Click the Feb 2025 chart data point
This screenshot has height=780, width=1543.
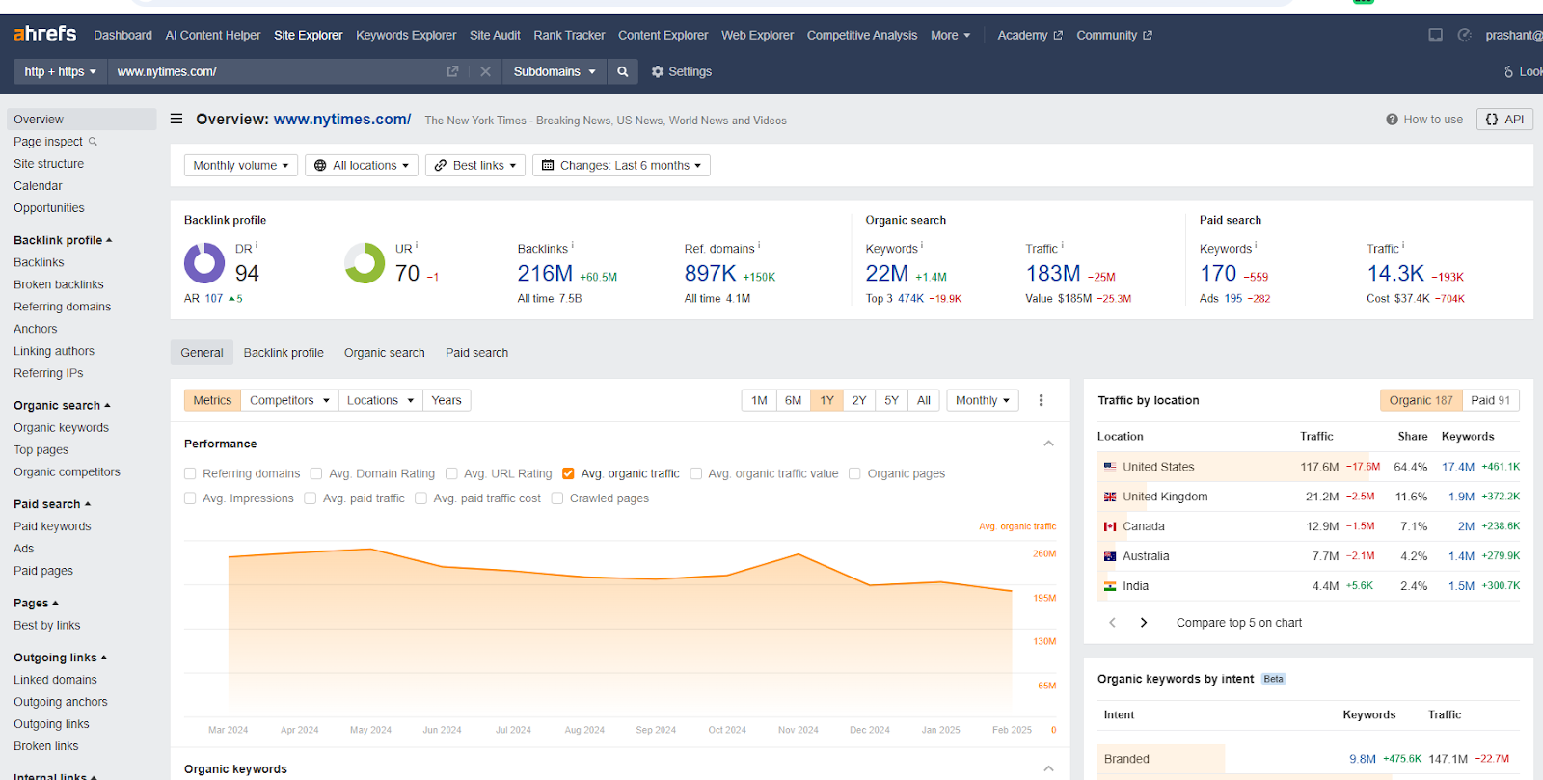coord(1012,591)
